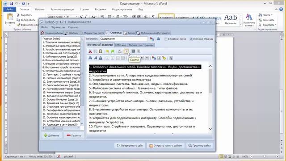Click Заменить in Word editing group

(266, 20)
